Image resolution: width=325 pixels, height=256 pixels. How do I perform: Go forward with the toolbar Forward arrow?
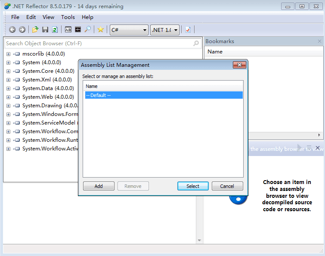point(22,30)
